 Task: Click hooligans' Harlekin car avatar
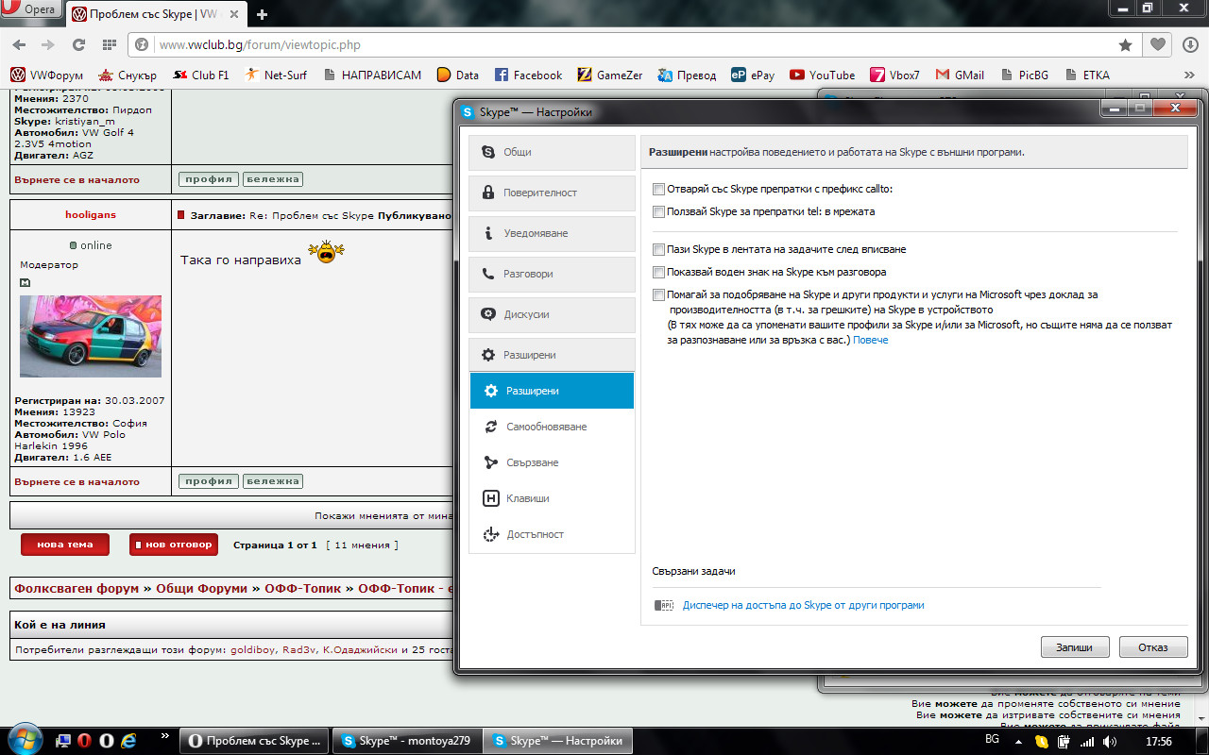coord(91,336)
